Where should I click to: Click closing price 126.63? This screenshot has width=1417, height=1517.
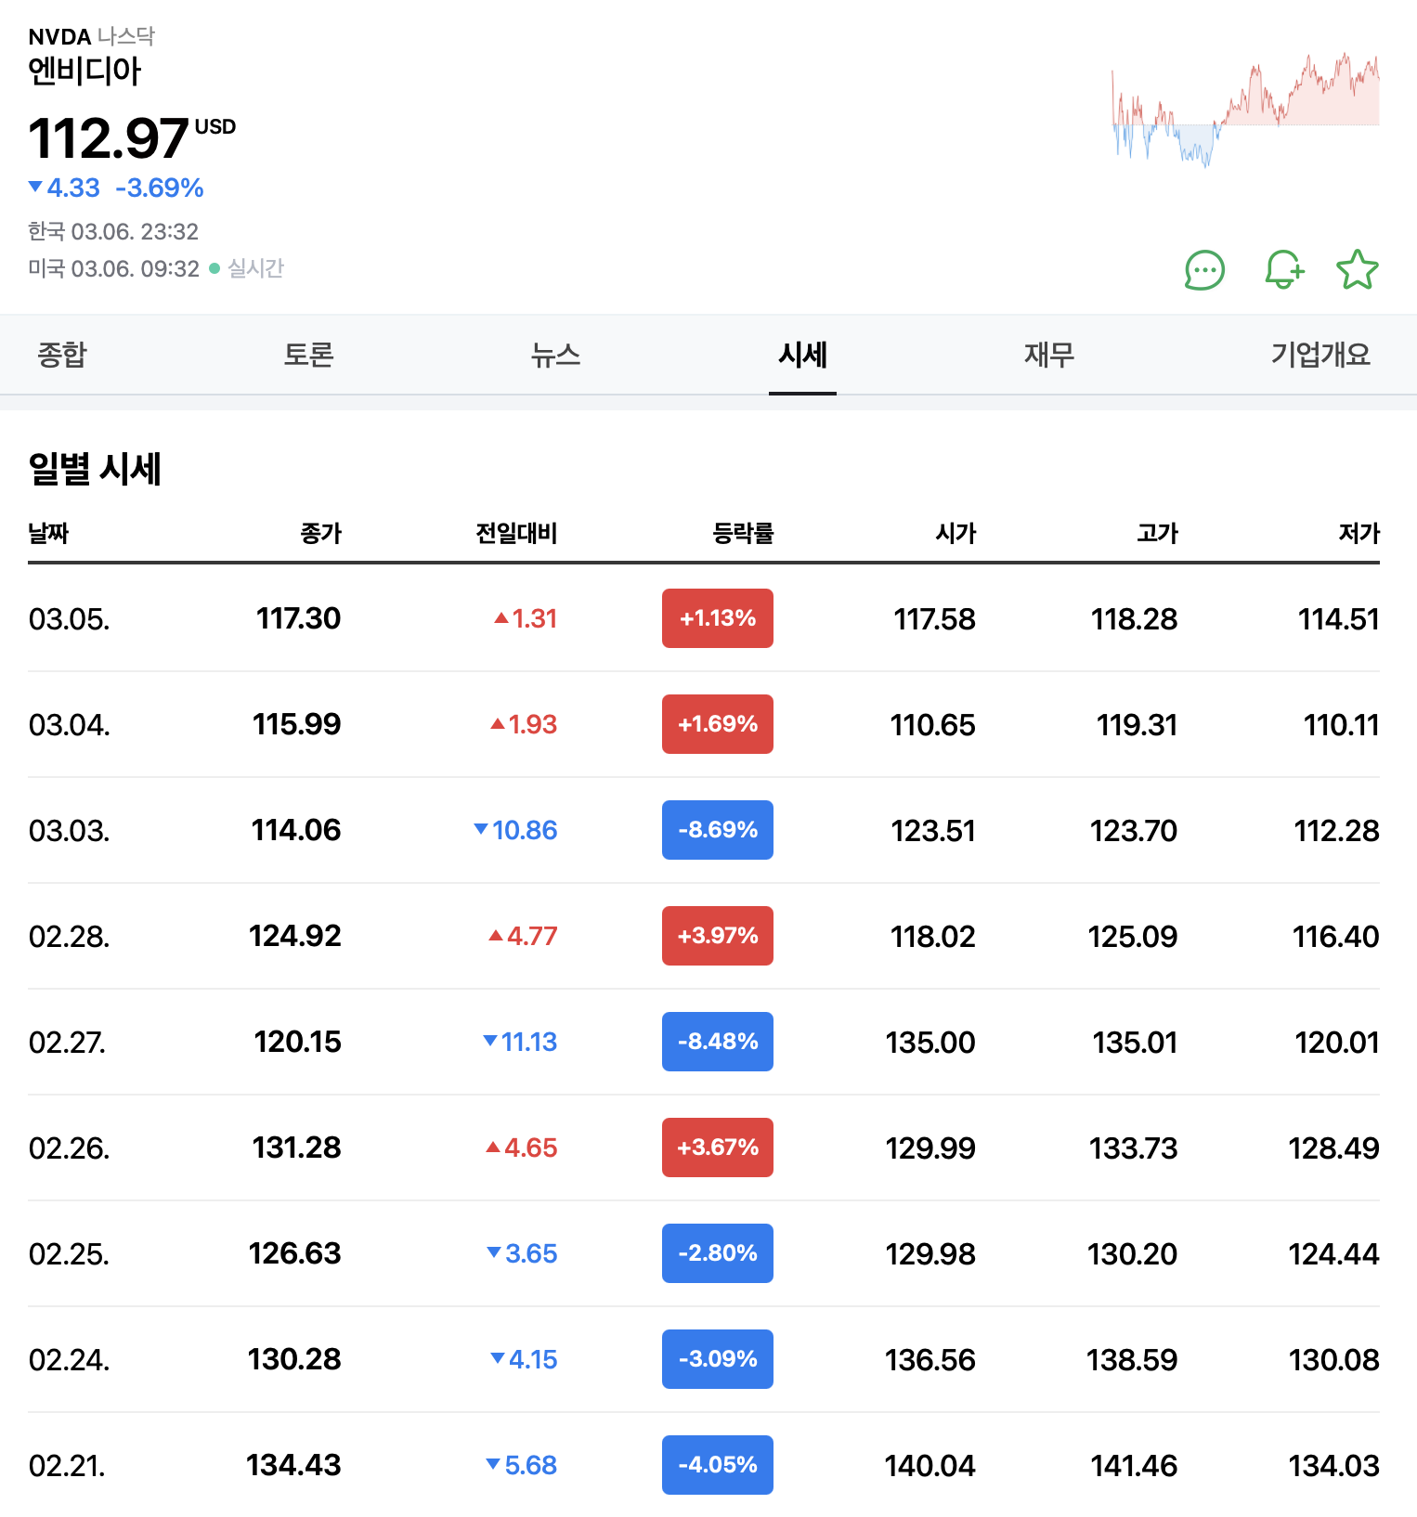pyautogui.click(x=295, y=1253)
